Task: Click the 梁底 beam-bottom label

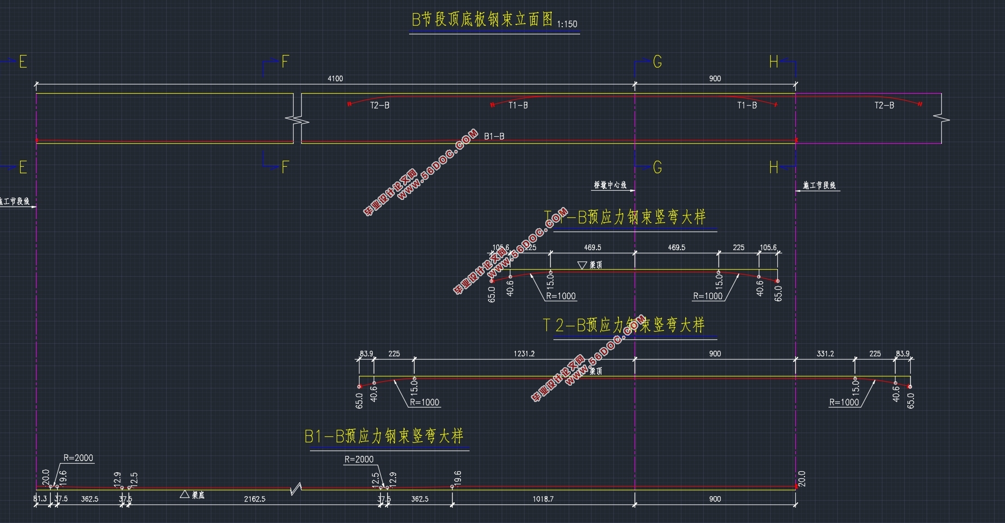Action: pos(198,495)
